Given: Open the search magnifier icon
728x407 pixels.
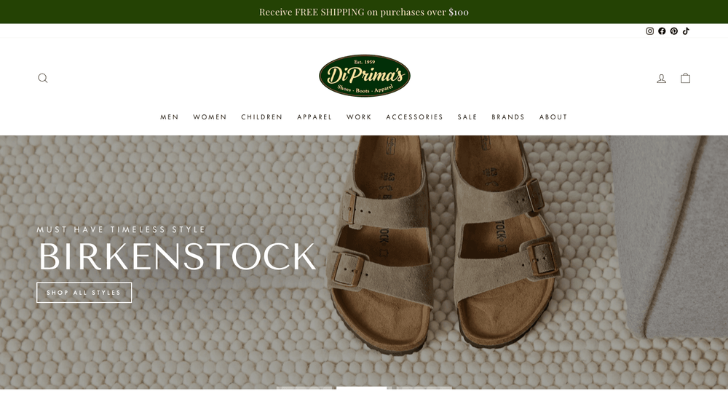Looking at the screenshot, I should [43, 78].
